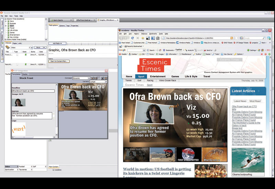Click the Information icon in Web Developer toolbar
The height and width of the screenshot is (189, 275).
pyautogui.click(x=167, y=54)
